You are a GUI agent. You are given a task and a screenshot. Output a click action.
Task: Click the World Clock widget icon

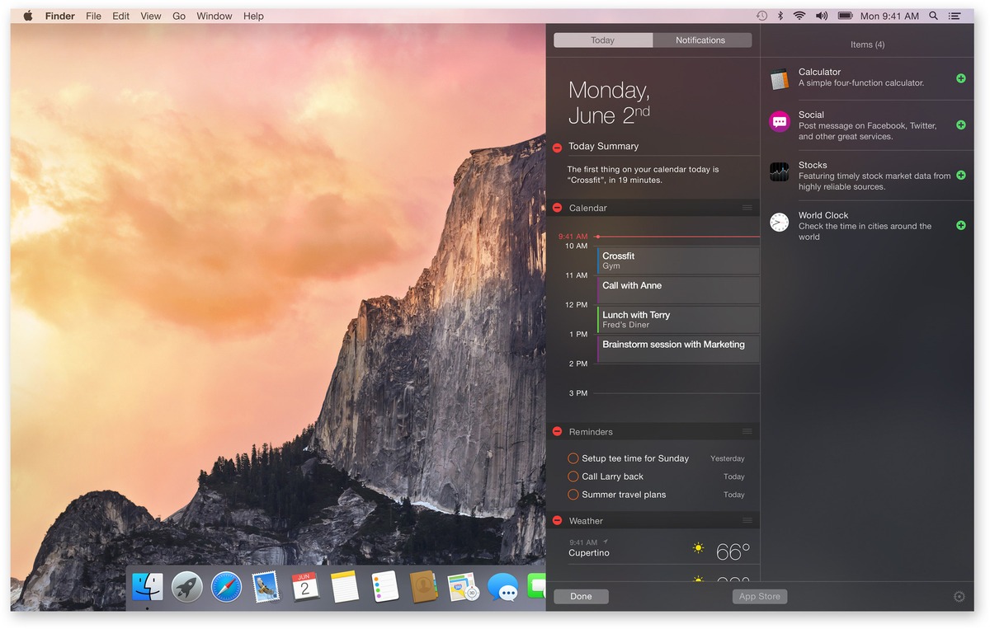coord(779,222)
